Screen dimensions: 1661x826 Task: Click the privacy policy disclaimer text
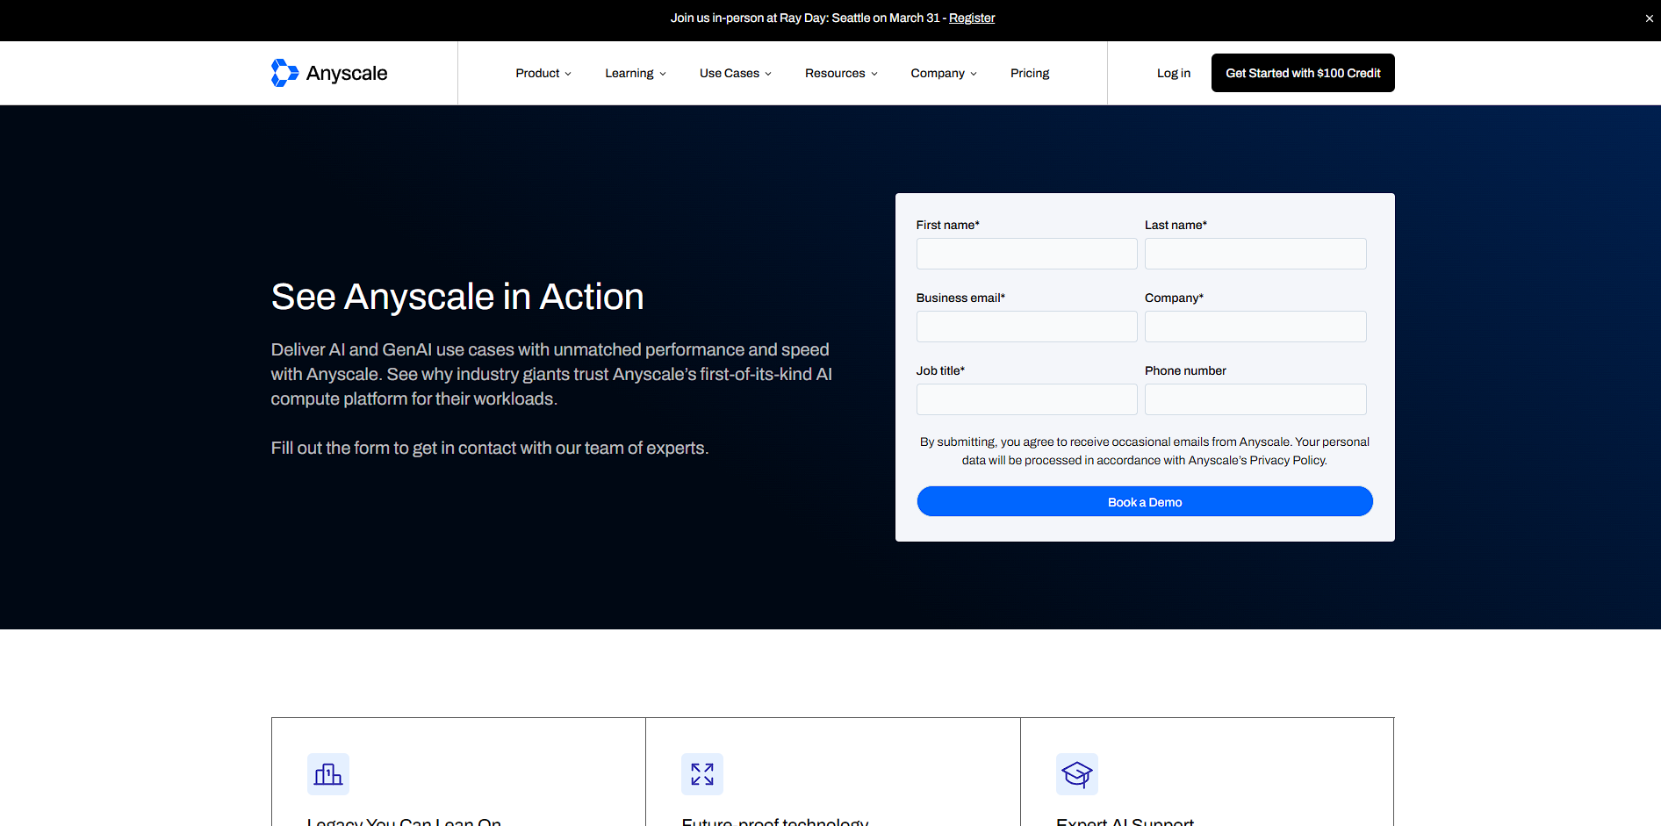[1145, 451]
